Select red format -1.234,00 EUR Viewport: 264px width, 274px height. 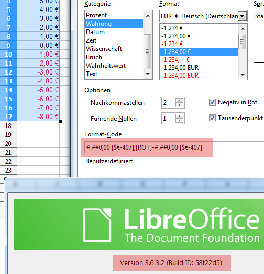pyautogui.click(x=199, y=76)
